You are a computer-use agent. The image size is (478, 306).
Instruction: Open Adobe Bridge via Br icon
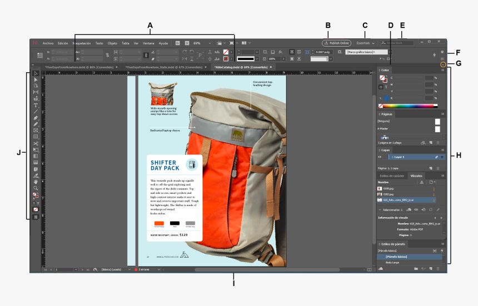pyautogui.click(x=177, y=43)
